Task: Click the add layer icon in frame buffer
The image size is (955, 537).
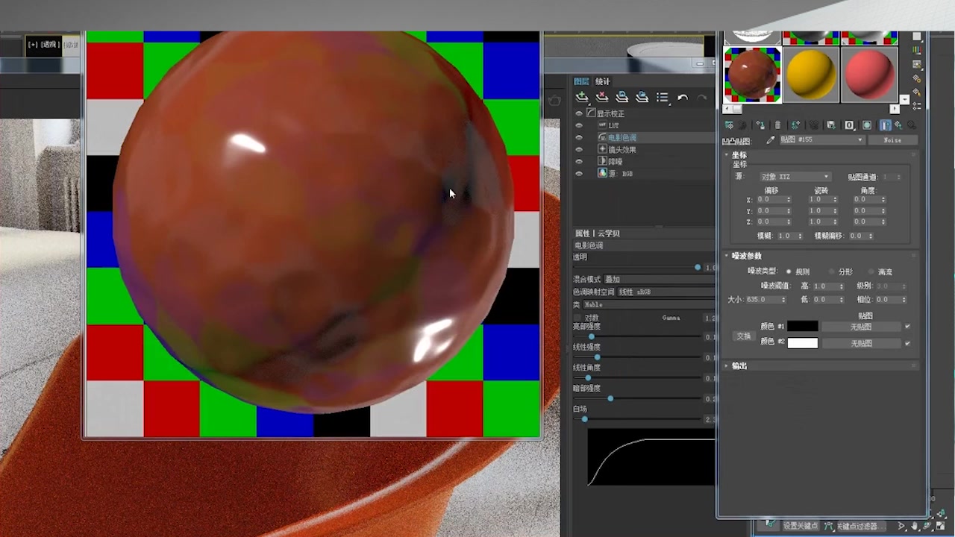Action: [582, 97]
